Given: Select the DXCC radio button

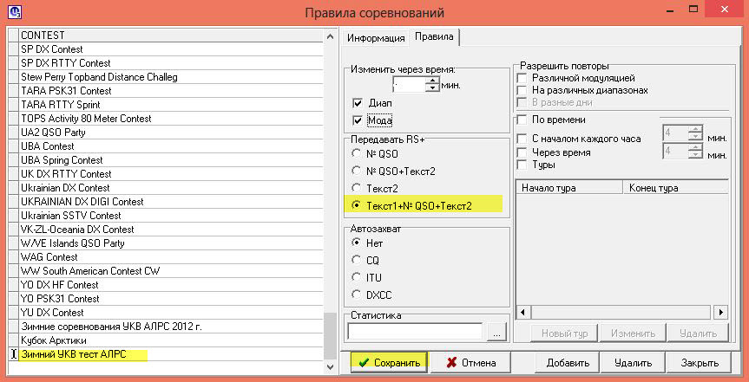Looking at the screenshot, I should point(357,294).
